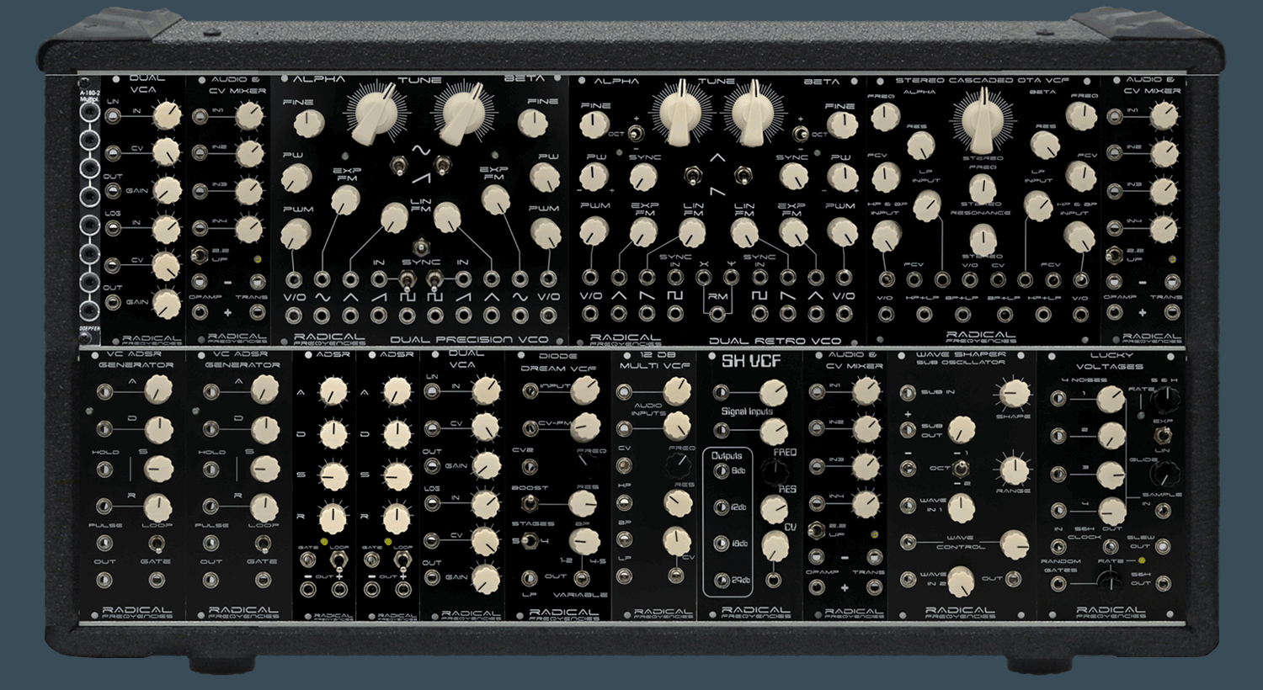Image resolution: width=1263 pixels, height=690 pixels.
Task: Click the SAMPLE IN jack on Lucky Voltages
Action: pyautogui.click(x=1164, y=510)
